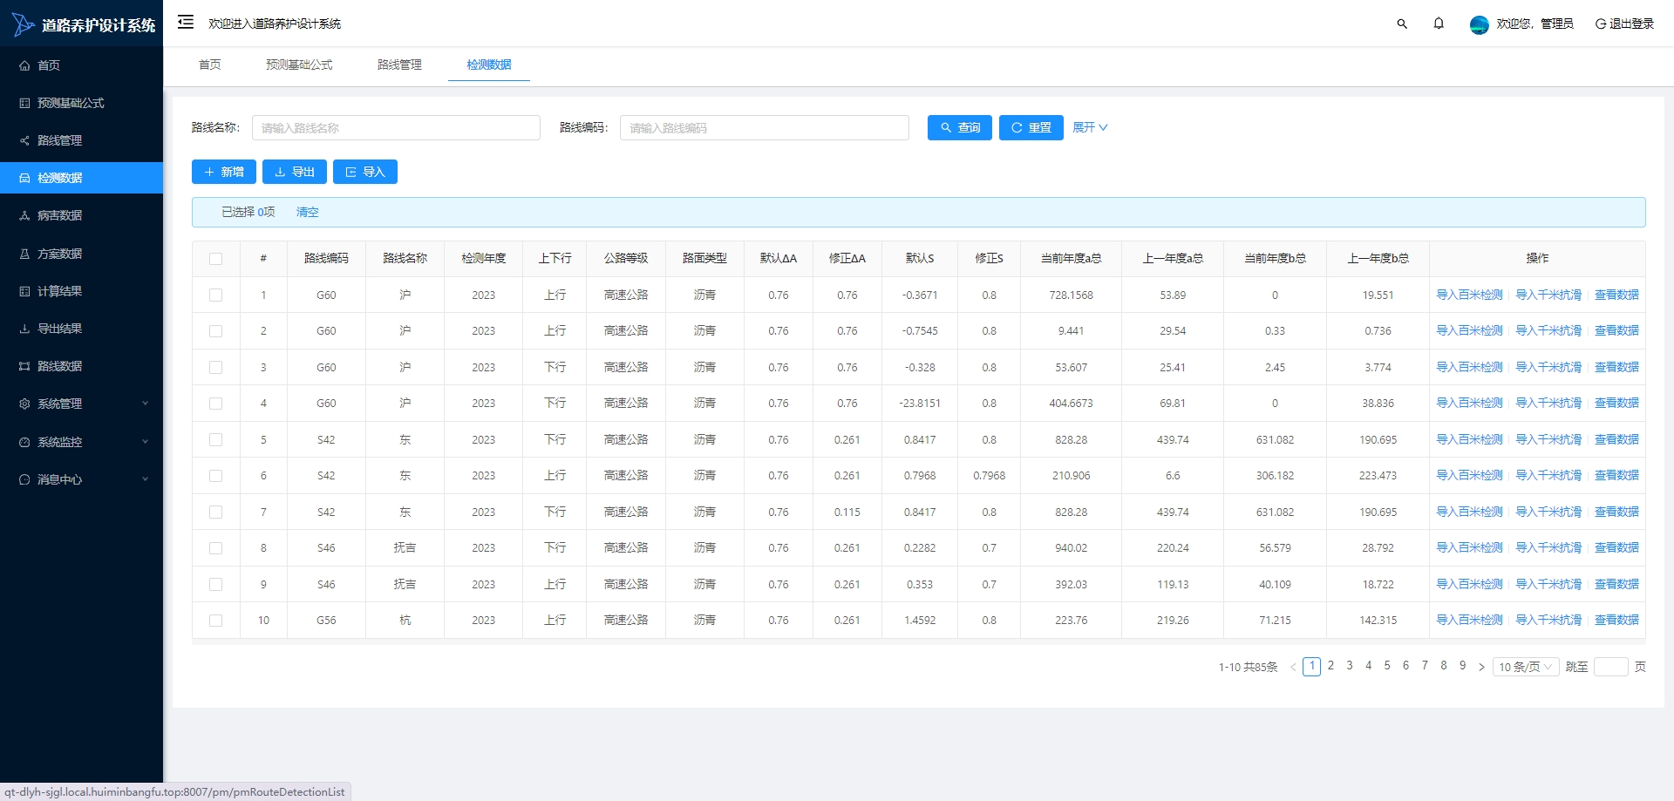The height and width of the screenshot is (801, 1674).
Task: Go to next page arrow in pagination
Action: pyautogui.click(x=1481, y=667)
